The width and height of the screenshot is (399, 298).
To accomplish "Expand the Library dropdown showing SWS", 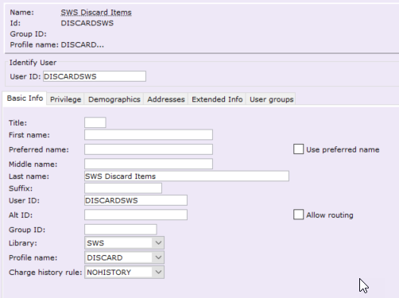I will tap(124, 243).
